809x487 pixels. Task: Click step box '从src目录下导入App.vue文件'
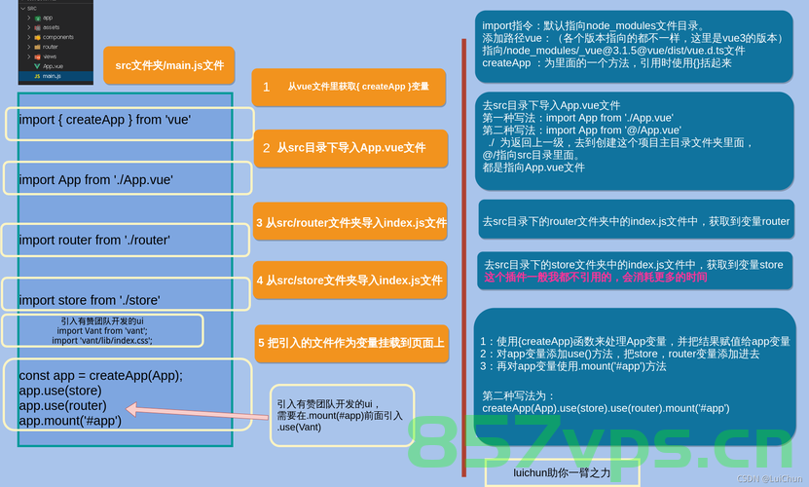click(350, 148)
